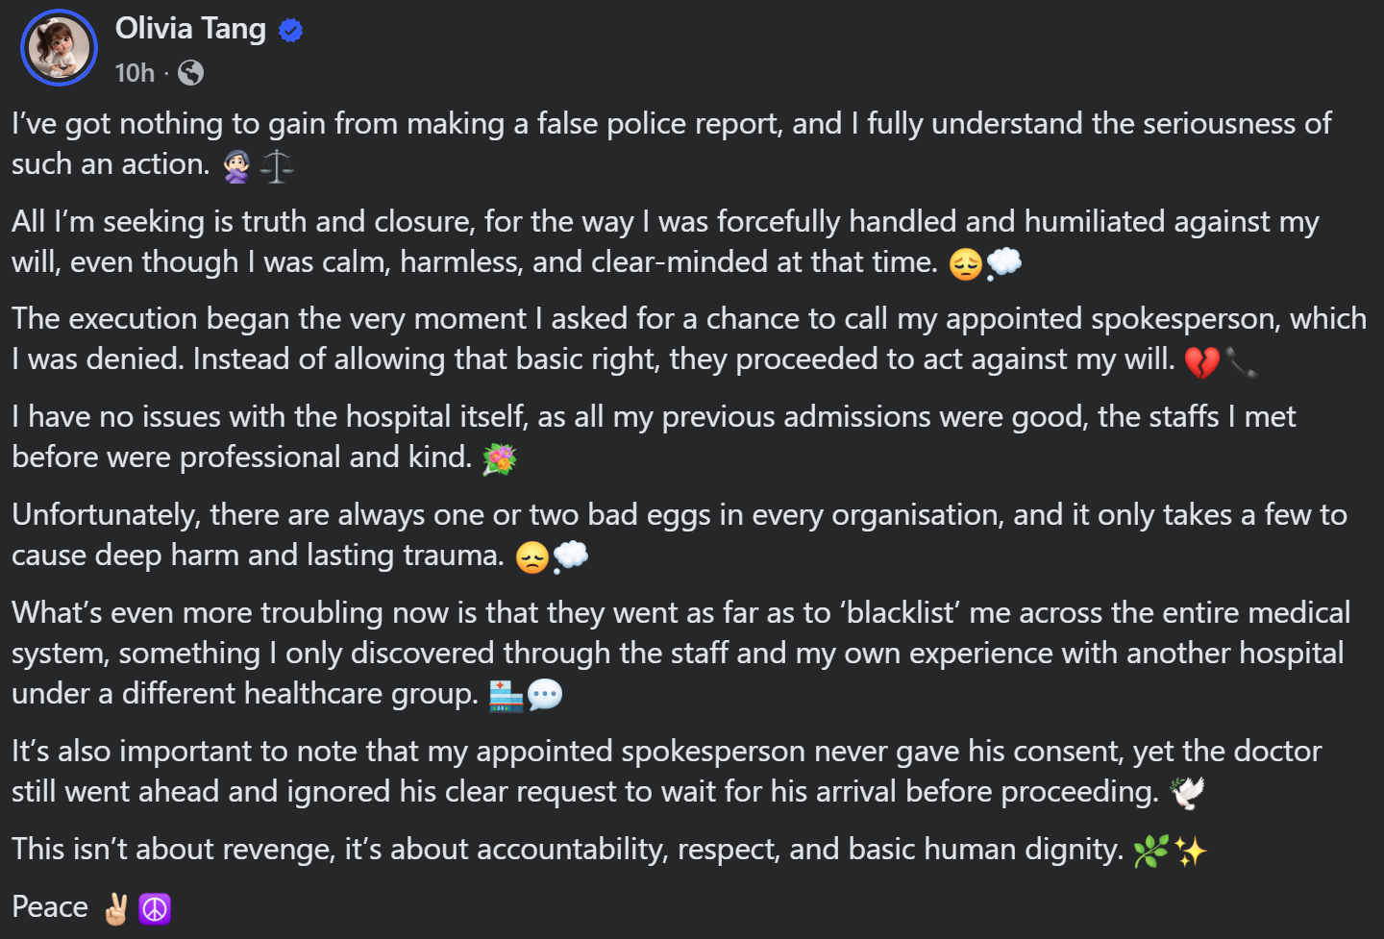The width and height of the screenshot is (1384, 939).
Task: Open Olivia Tang's profile picture
Action: click(60, 47)
